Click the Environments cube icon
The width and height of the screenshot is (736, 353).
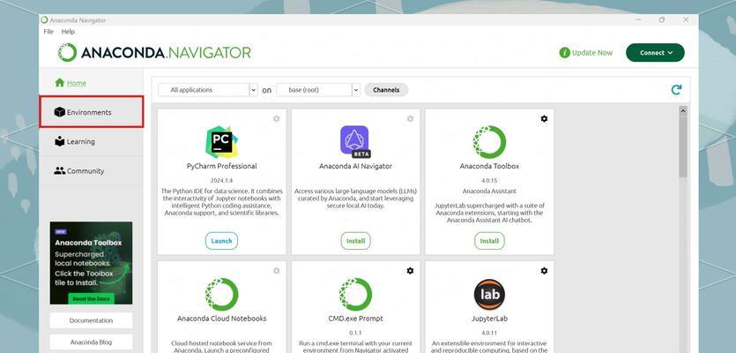pos(60,112)
